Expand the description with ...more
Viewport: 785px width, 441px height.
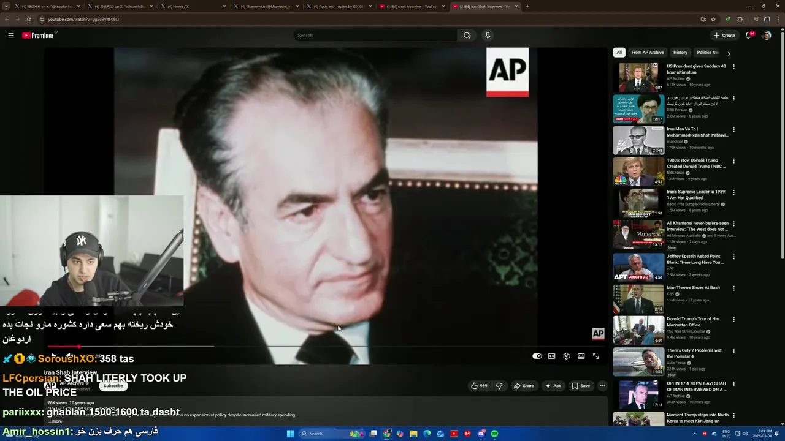(x=55, y=421)
